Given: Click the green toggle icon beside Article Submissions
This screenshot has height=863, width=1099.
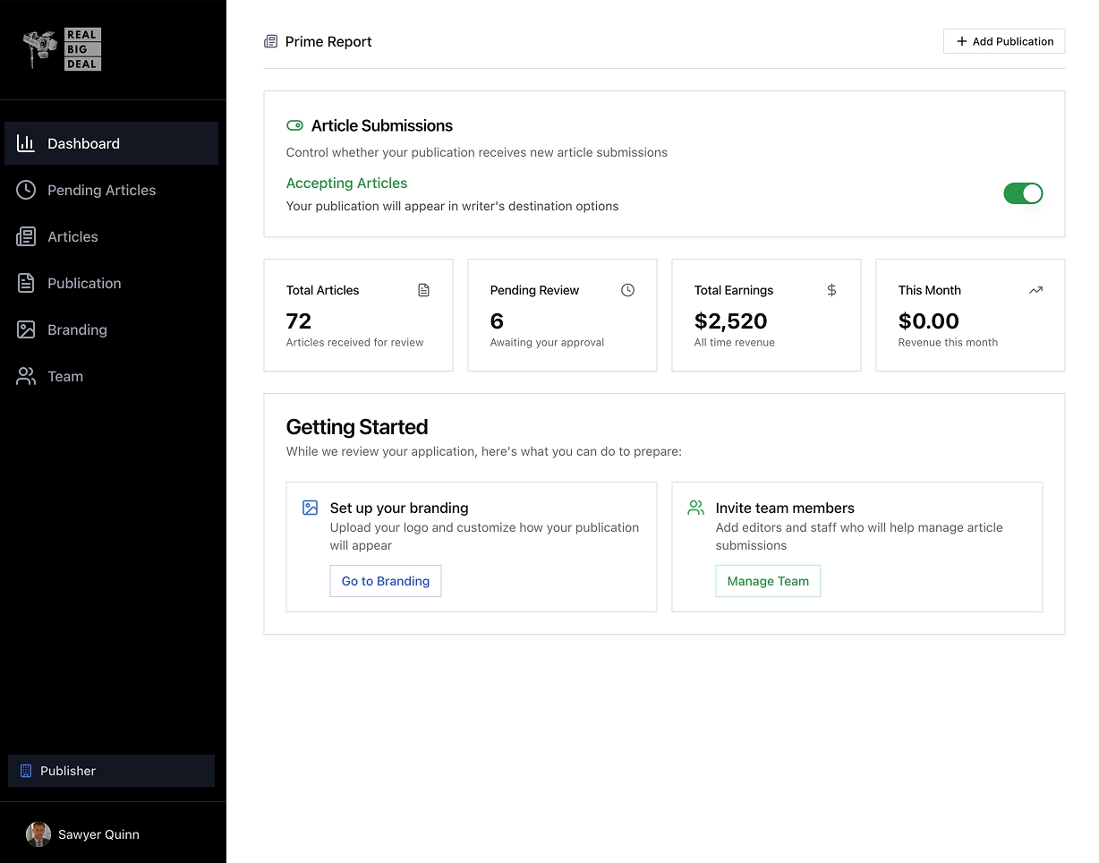Looking at the screenshot, I should click(294, 125).
